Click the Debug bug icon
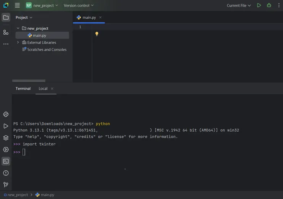Screen dimensions: 283x199 click(x=269, y=5)
